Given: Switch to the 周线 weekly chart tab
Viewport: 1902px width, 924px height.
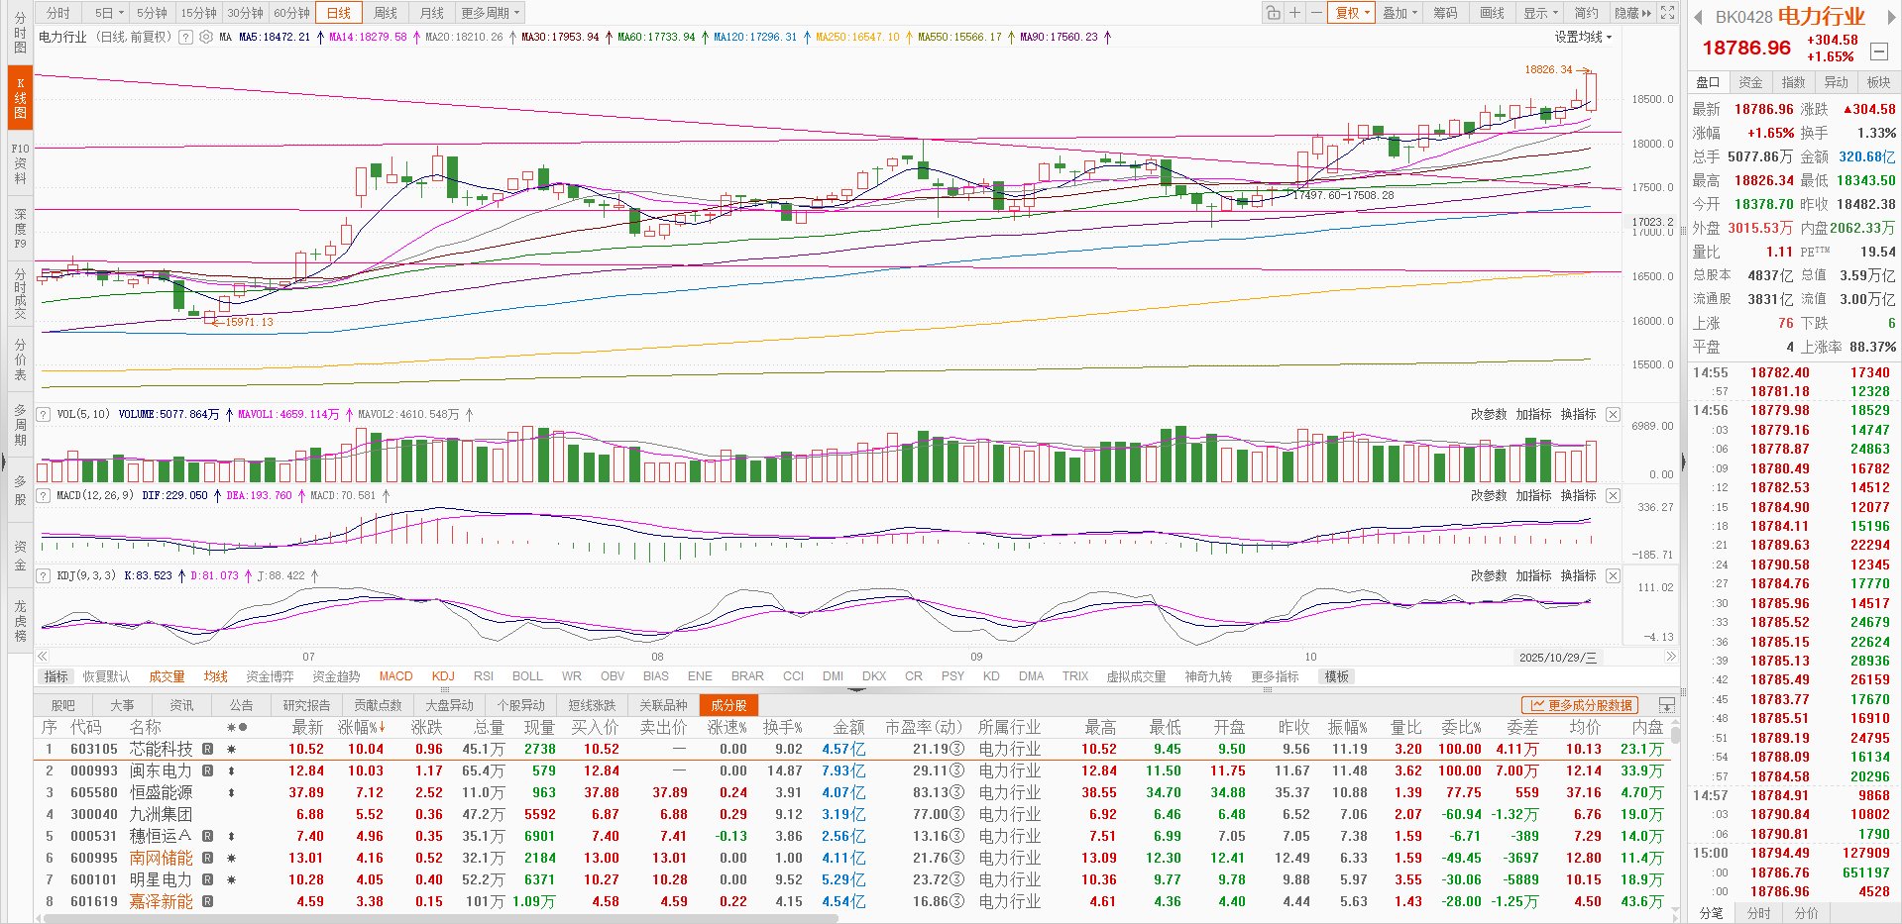Looking at the screenshot, I should (384, 12).
